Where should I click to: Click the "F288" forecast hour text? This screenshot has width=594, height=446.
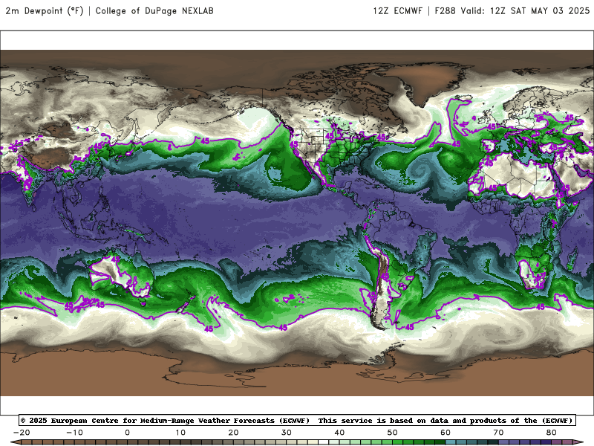[445, 10]
